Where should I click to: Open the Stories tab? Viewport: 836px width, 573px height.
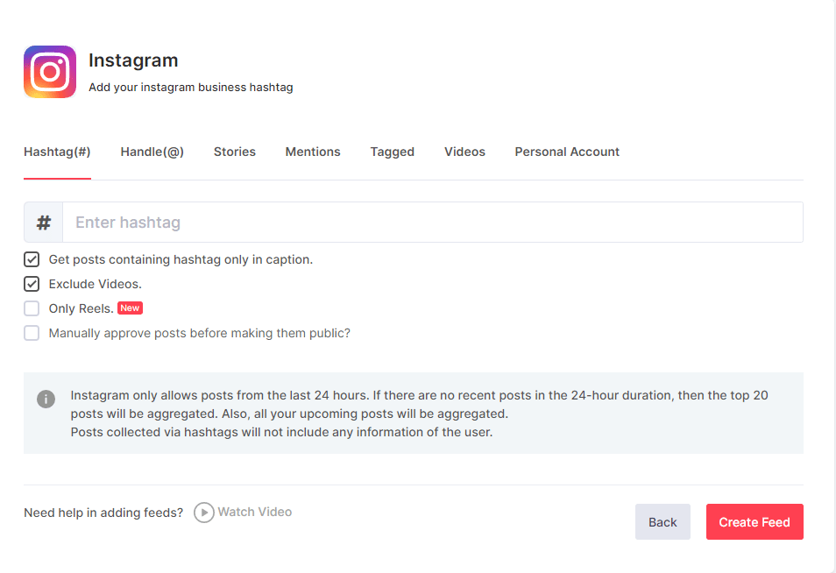(235, 152)
